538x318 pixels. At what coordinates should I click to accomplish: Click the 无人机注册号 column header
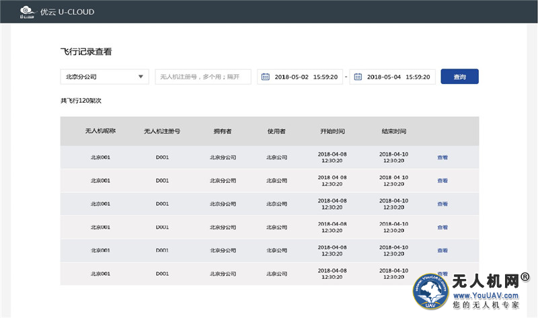(x=161, y=131)
